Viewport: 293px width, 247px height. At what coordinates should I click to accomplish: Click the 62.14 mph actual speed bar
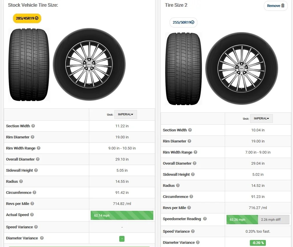tap(122, 215)
